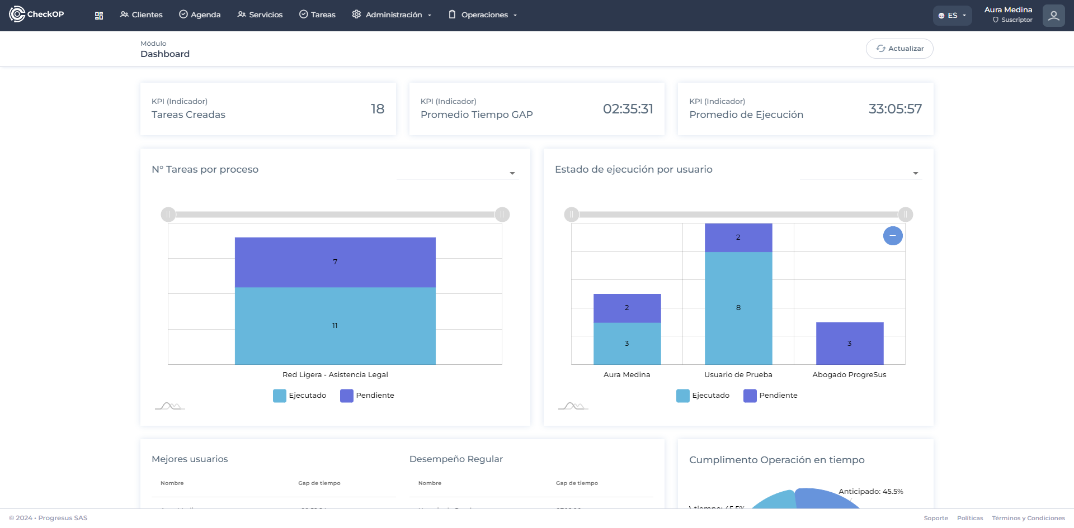Toggle Pendiente legend in Estado de ejecución chart
The width and height of the screenshot is (1074, 528).
[771, 396]
